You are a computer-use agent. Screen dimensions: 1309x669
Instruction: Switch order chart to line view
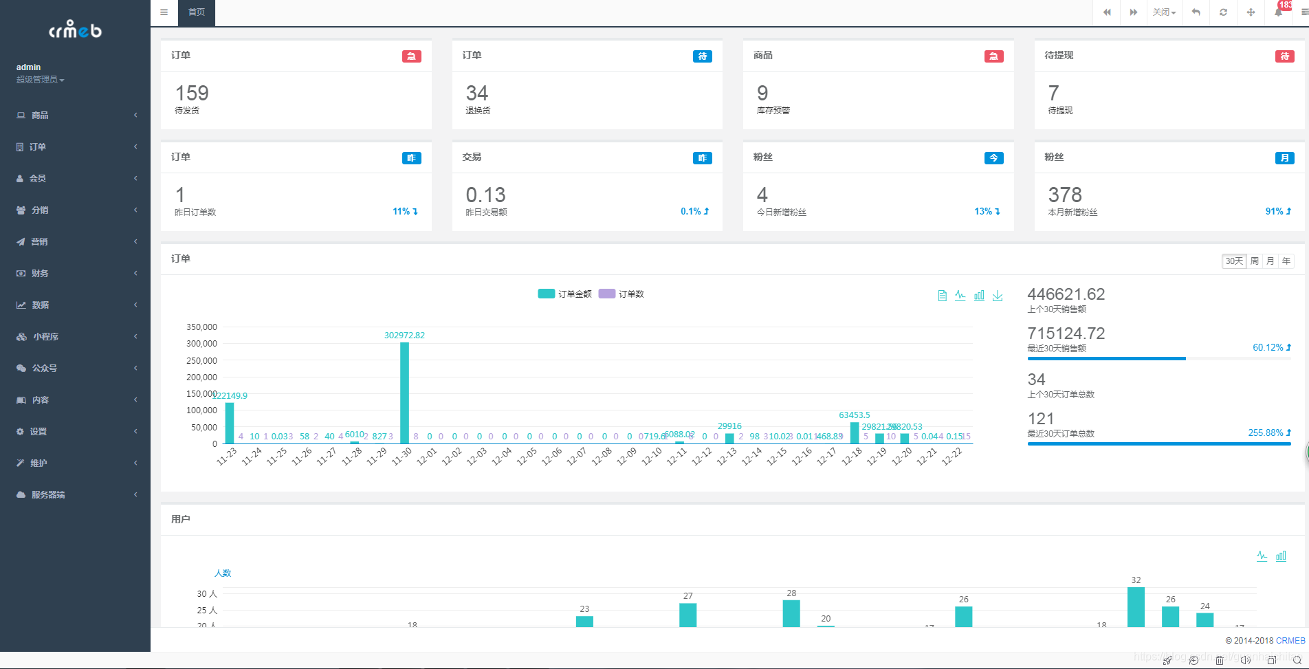[x=960, y=296]
